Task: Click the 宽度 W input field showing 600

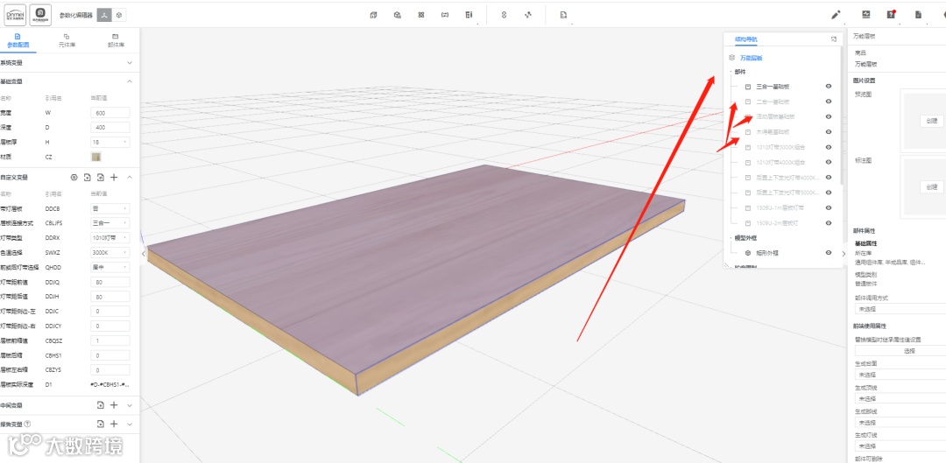Action: pos(110,113)
